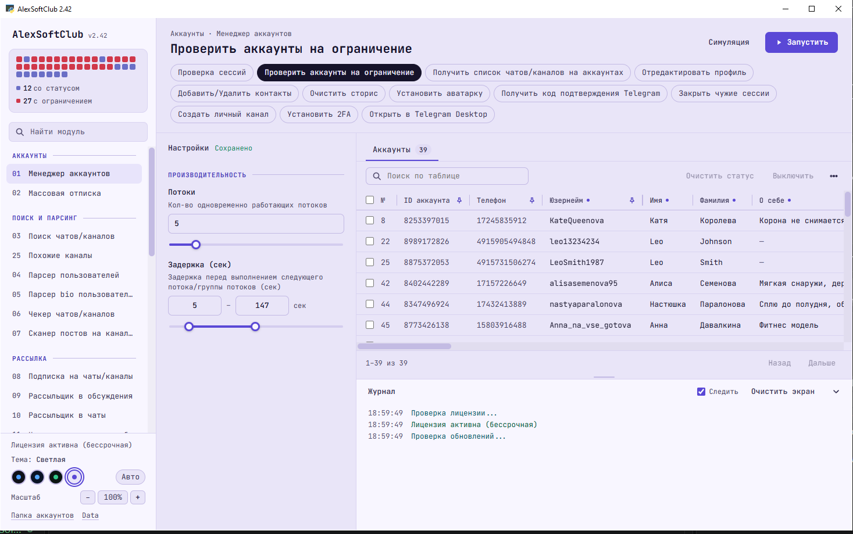
Task: Select the alisasemenova95 row checkbox
Action: (370, 283)
